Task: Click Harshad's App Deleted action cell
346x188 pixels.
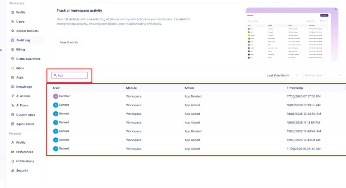Action: [x=193, y=96]
